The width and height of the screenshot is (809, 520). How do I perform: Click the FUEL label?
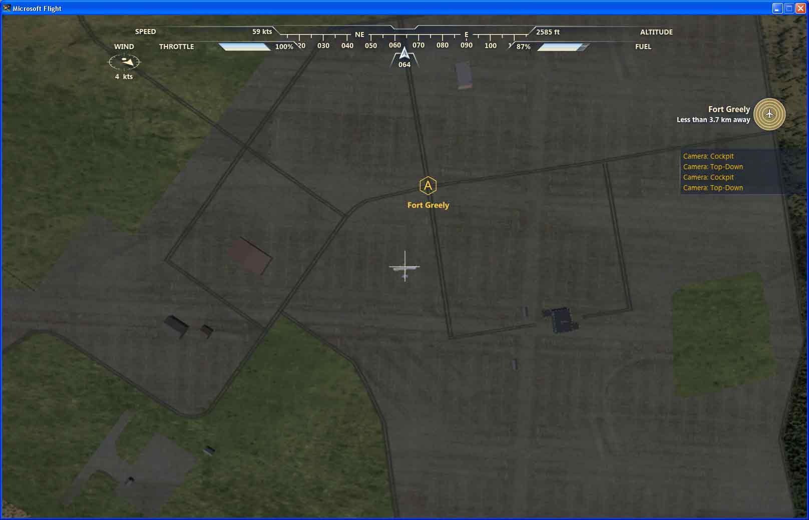tap(643, 47)
